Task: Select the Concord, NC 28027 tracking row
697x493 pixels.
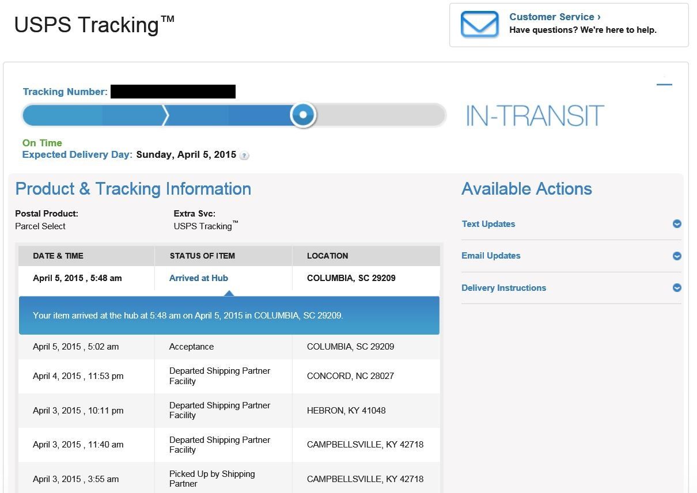Action: 229,376
